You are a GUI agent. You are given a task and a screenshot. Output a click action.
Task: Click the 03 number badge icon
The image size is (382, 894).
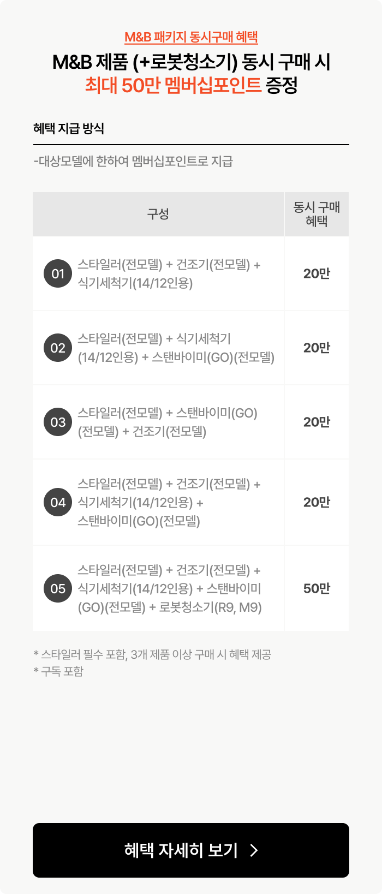pyautogui.click(x=58, y=422)
